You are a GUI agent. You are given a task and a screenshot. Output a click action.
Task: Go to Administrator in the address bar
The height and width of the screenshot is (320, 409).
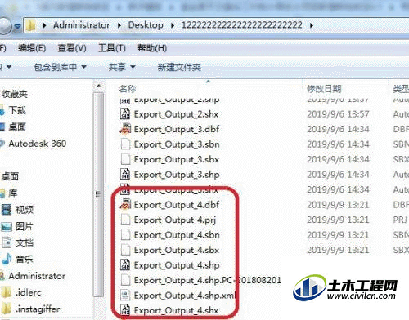[82, 25]
